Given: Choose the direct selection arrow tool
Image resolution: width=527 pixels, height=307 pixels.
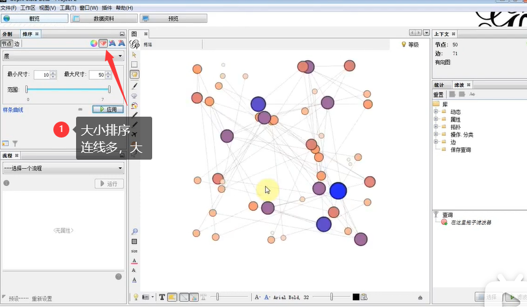Looking at the screenshot, I should [134, 55].
